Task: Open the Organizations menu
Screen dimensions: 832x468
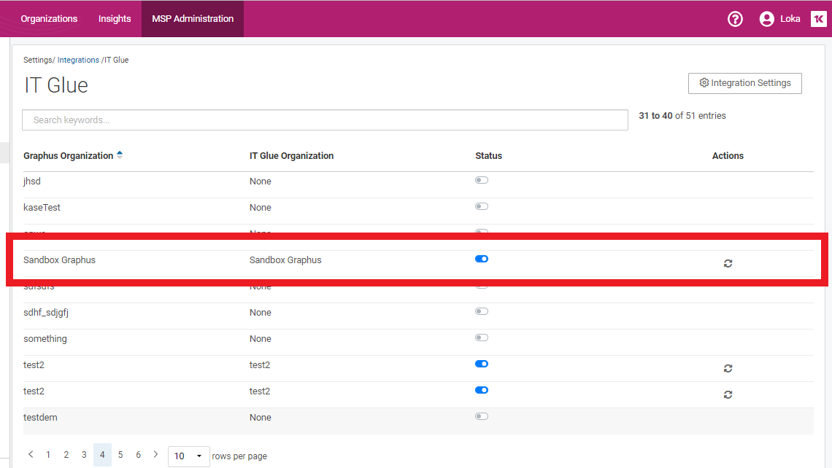Action: (49, 18)
